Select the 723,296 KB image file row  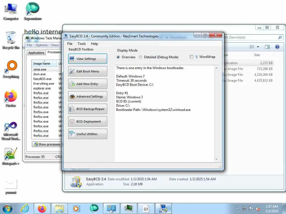pyautogui.click(x=249, y=69)
